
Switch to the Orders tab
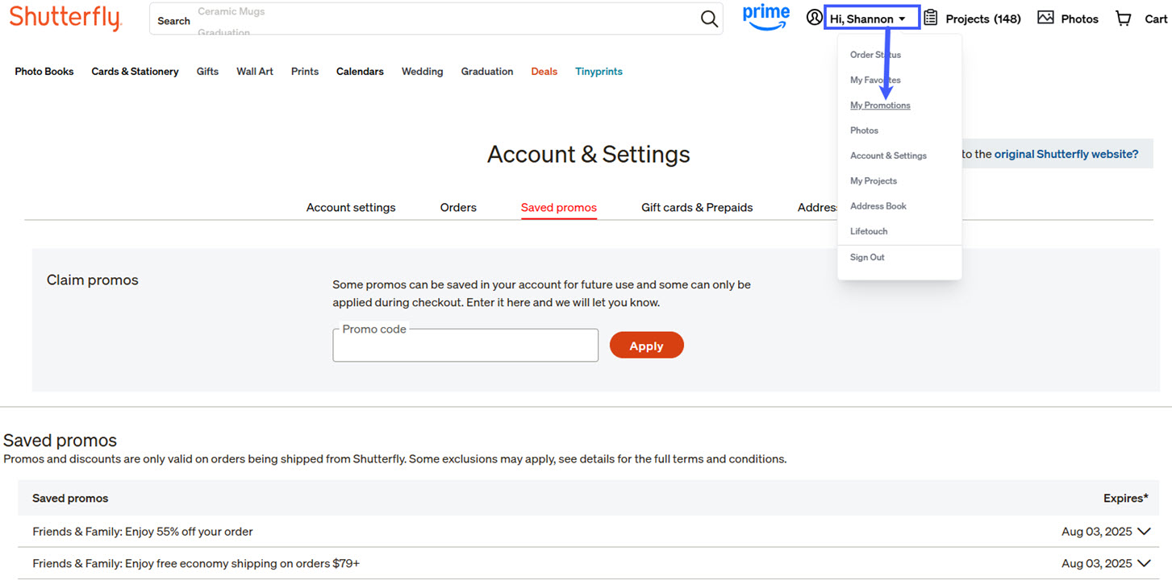click(x=458, y=208)
